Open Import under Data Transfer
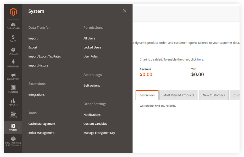 [33, 38]
